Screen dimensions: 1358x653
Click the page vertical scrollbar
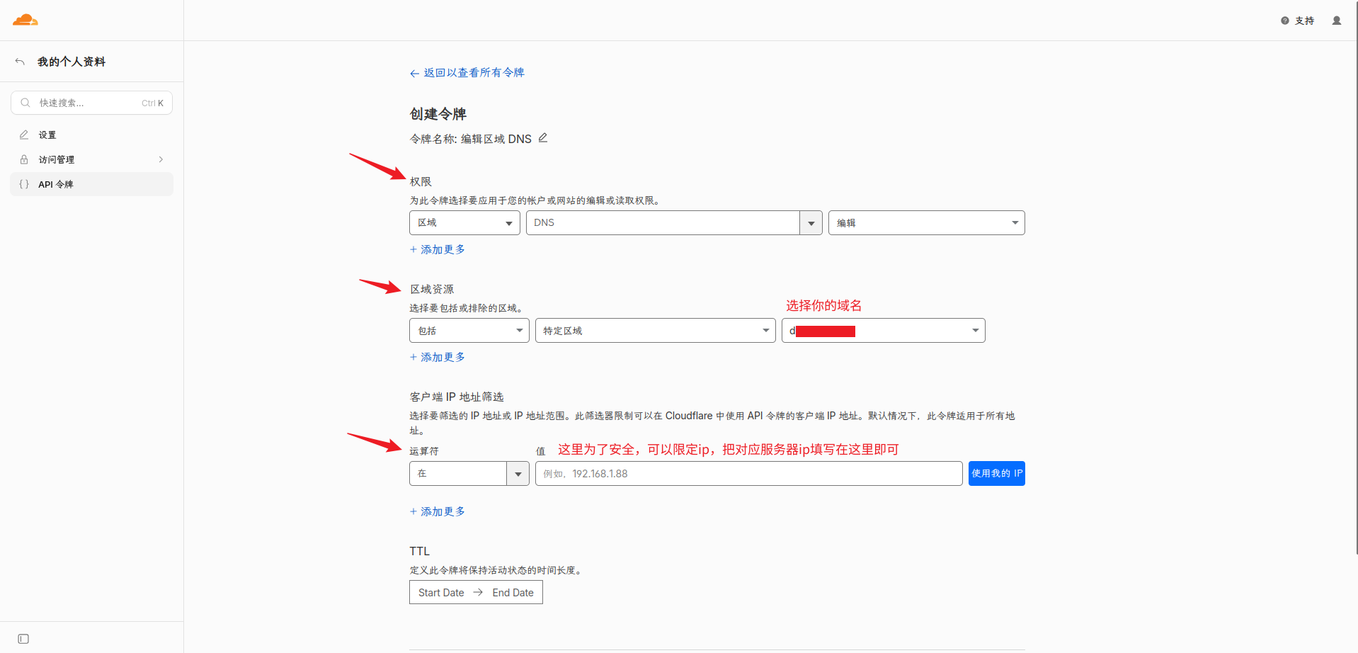pos(1356,277)
